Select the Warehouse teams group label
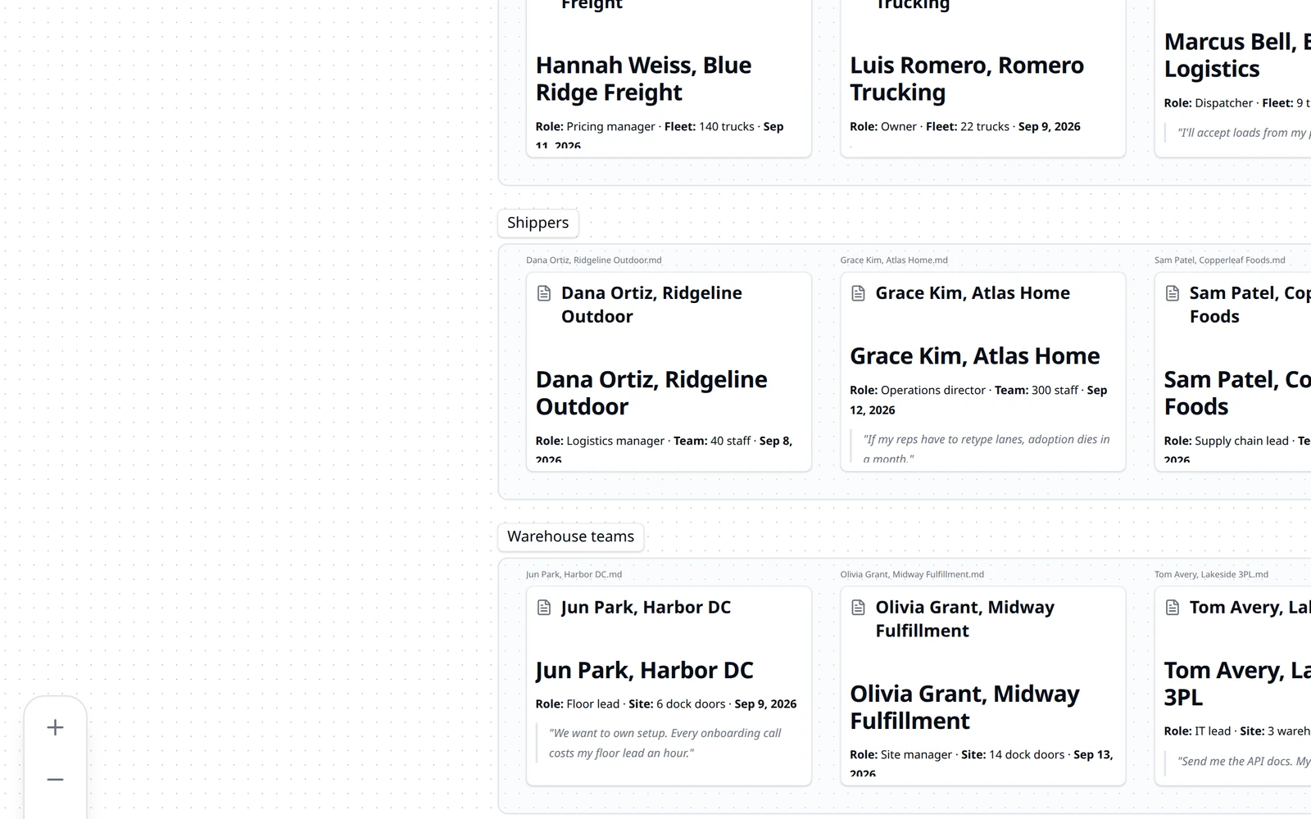 (571, 536)
